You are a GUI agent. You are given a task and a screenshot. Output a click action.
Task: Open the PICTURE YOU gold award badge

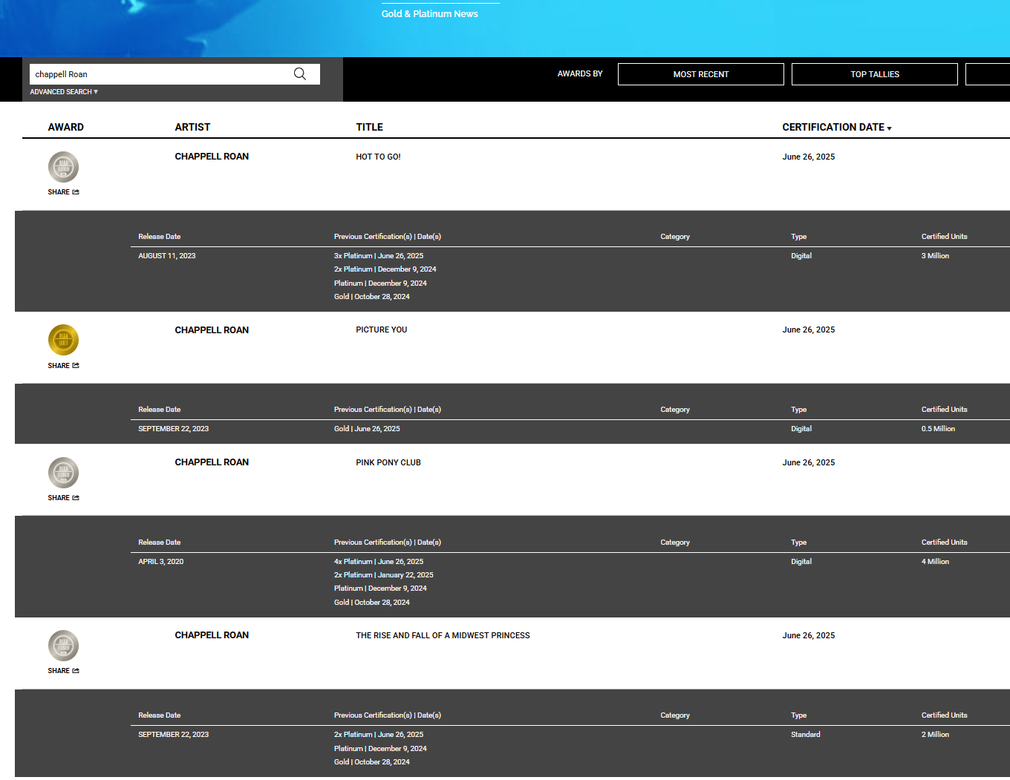63,340
